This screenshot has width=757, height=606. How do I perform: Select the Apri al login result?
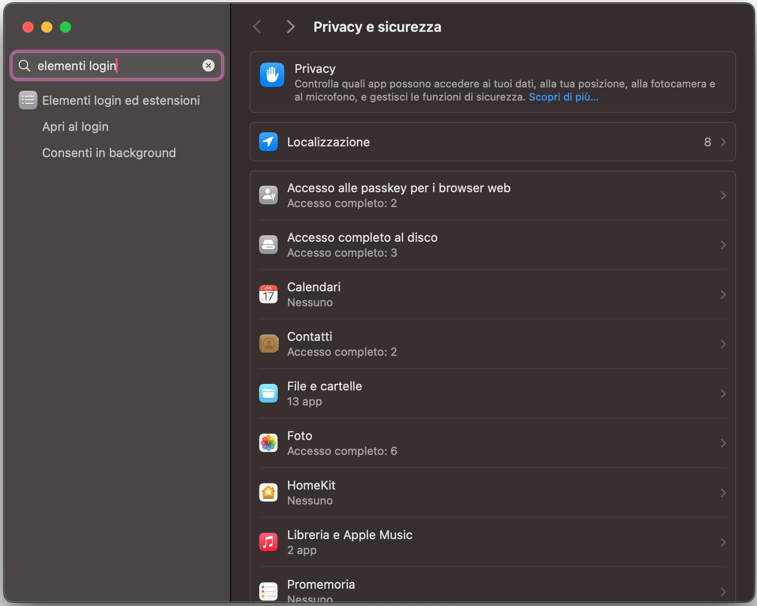tap(75, 127)
